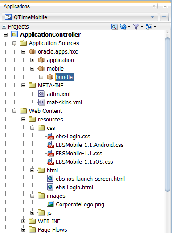172x233 pixels.
Task: Open the working sets dropdown arrow
Action: (x=155, y=27)
